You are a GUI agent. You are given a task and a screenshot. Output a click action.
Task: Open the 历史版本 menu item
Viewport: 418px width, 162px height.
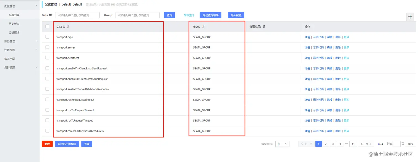click(14, 23)
